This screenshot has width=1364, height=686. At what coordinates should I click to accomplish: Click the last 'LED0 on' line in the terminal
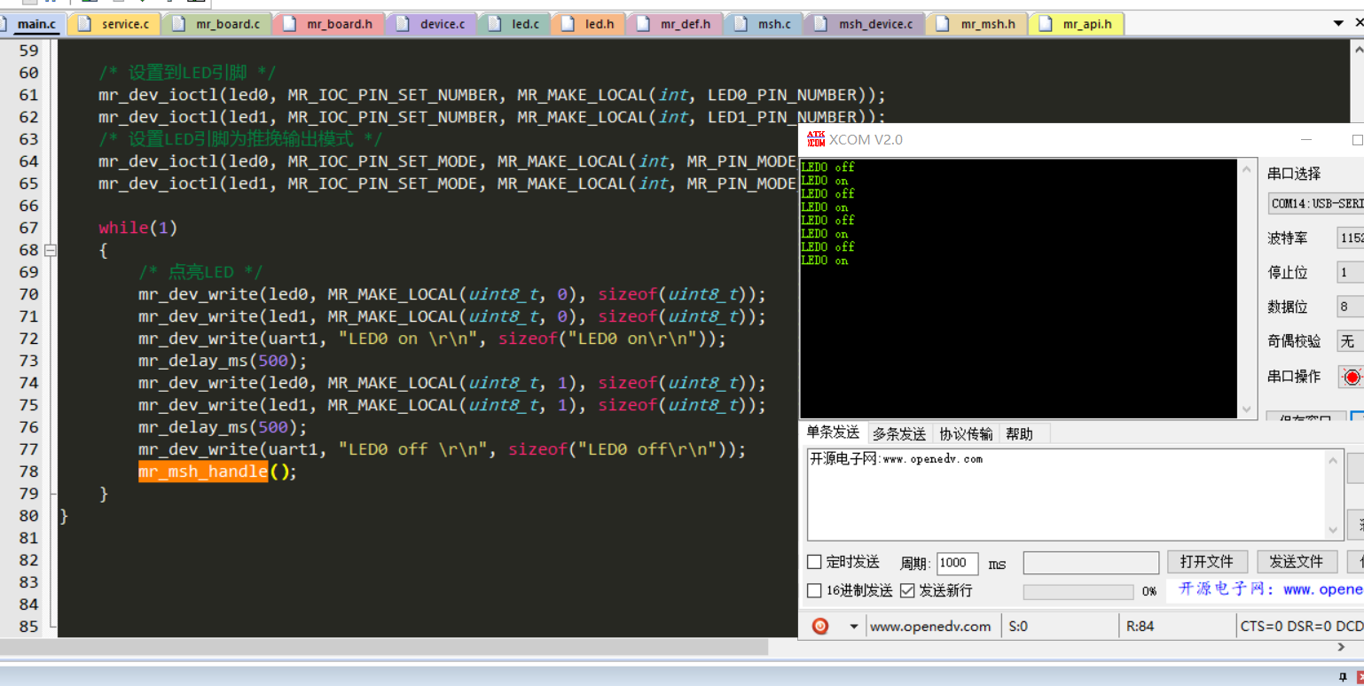824,261
